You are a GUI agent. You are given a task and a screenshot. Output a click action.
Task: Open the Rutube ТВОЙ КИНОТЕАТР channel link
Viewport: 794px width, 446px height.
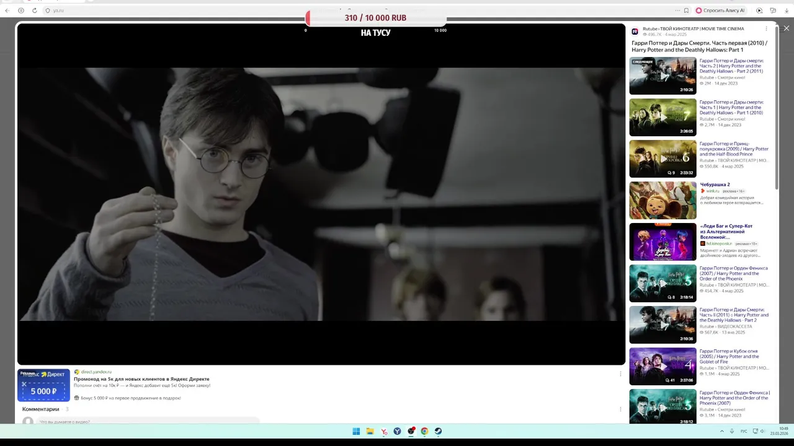[x=693, y=28]
